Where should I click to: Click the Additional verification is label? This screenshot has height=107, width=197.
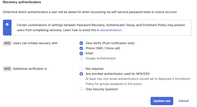coord(30,69)
